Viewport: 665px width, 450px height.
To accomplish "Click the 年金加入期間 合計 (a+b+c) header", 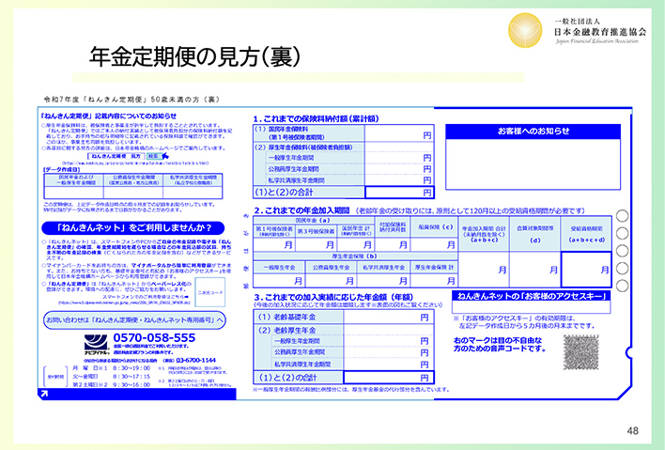I will [484, 234].
